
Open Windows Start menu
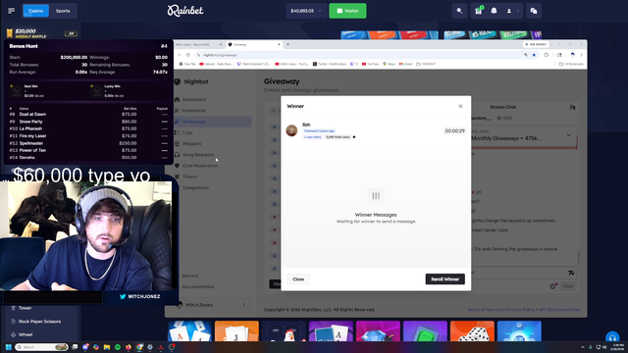point(8,347)
